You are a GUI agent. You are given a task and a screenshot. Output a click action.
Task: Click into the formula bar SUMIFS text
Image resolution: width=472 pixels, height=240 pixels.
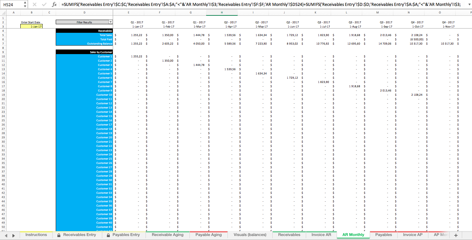coord(261,5)
